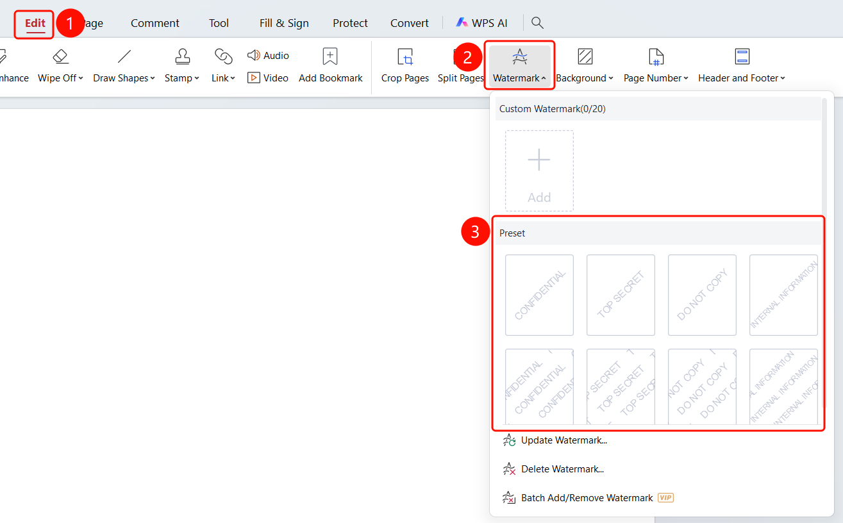Viewport: 843px width, 523px height.
Task: Apply tiled CONFIDENTIAL preset watermark
Action: click(x=539, y=386)
